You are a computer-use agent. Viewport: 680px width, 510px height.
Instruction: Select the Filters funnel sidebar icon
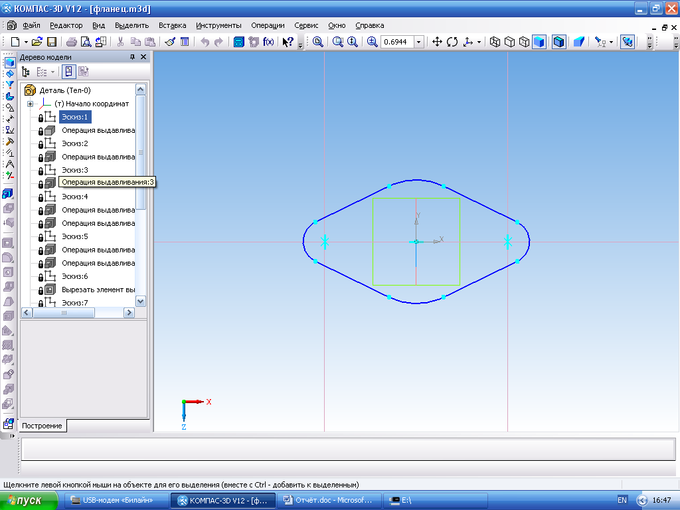pyautogui.click(x=9, y=85)
